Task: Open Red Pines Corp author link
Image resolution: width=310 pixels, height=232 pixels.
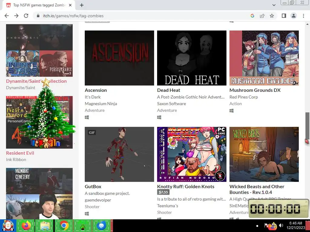Action: pos(244,97)
